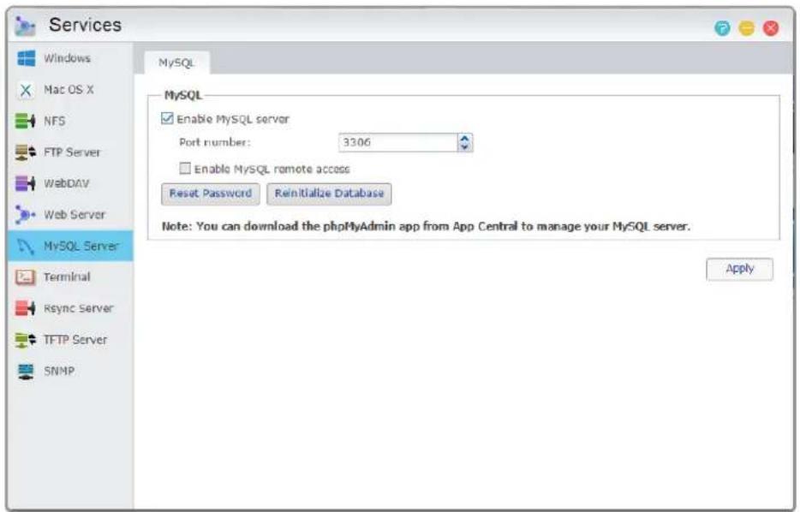Select Mac OS X label in sidebar
800x512 pixels.
coord(69,90)
